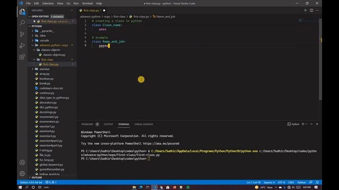This screenshot has width=339, height=190.
Task: Expand the .idea folder
Action: (x=33, y=36)
